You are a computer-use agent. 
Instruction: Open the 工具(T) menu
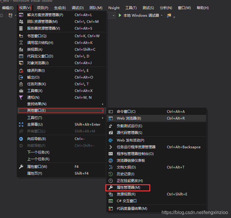coord(131,8)
